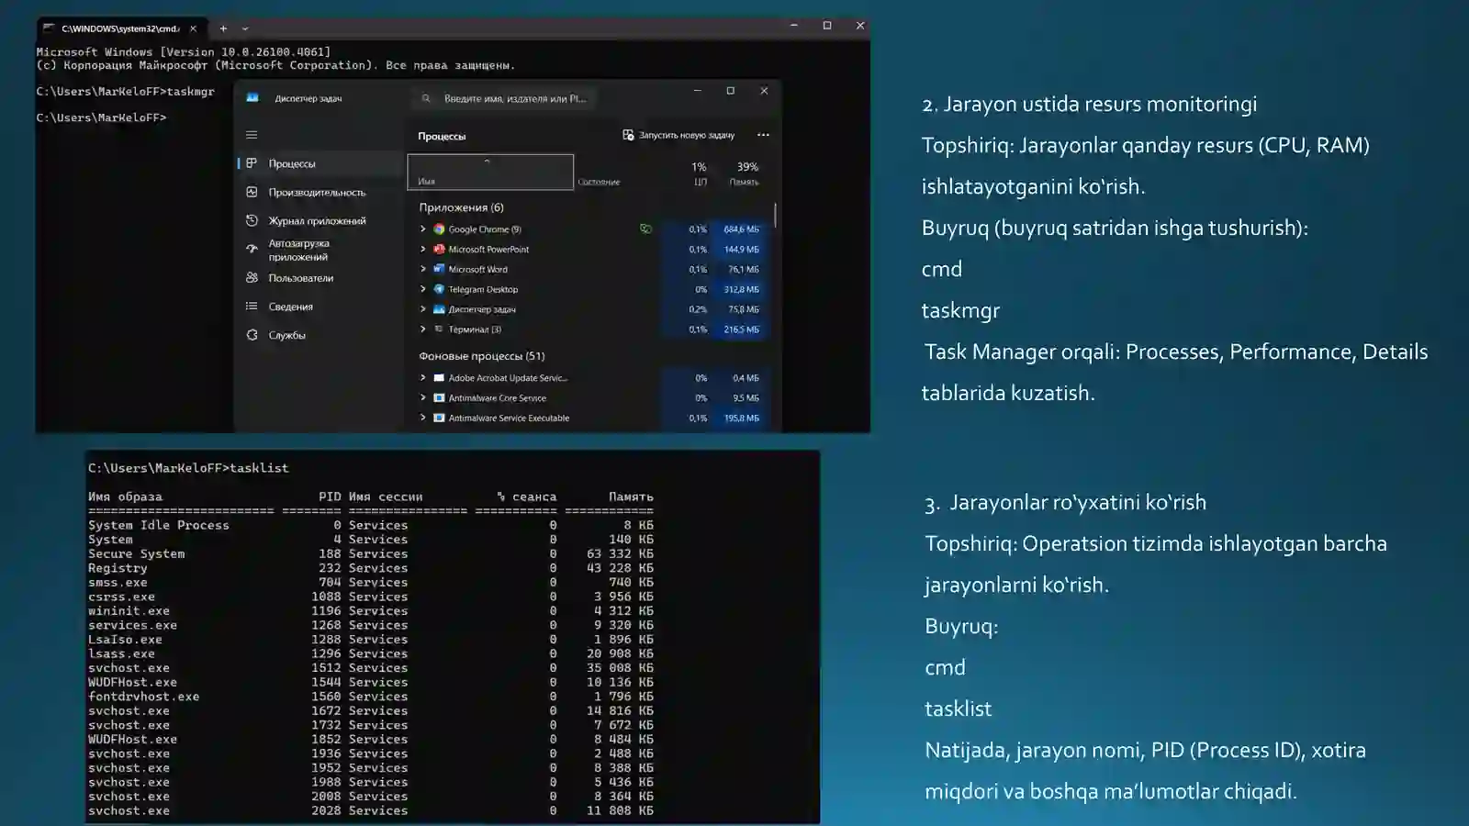Click the Microsoft Word app icon

pos(439,269)
